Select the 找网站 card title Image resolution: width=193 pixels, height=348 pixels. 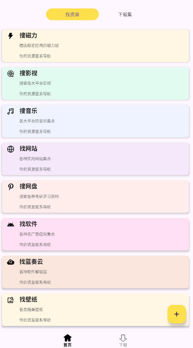tap(28, 149)
